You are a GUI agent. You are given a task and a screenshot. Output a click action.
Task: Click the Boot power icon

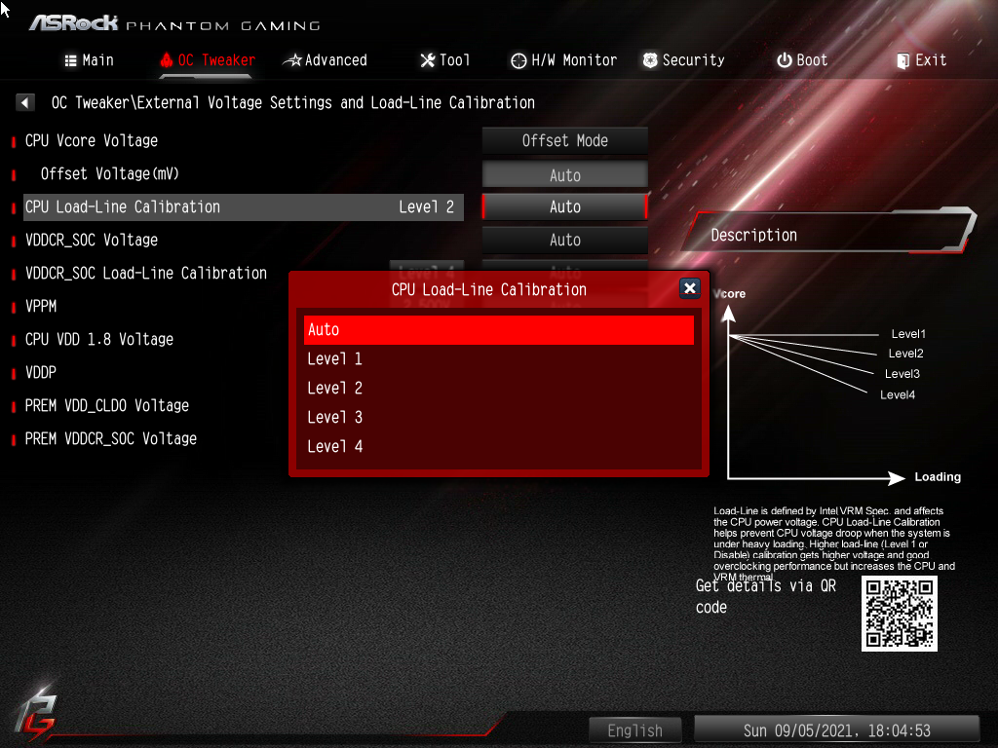pyautogui.click(x=785, y=60)
